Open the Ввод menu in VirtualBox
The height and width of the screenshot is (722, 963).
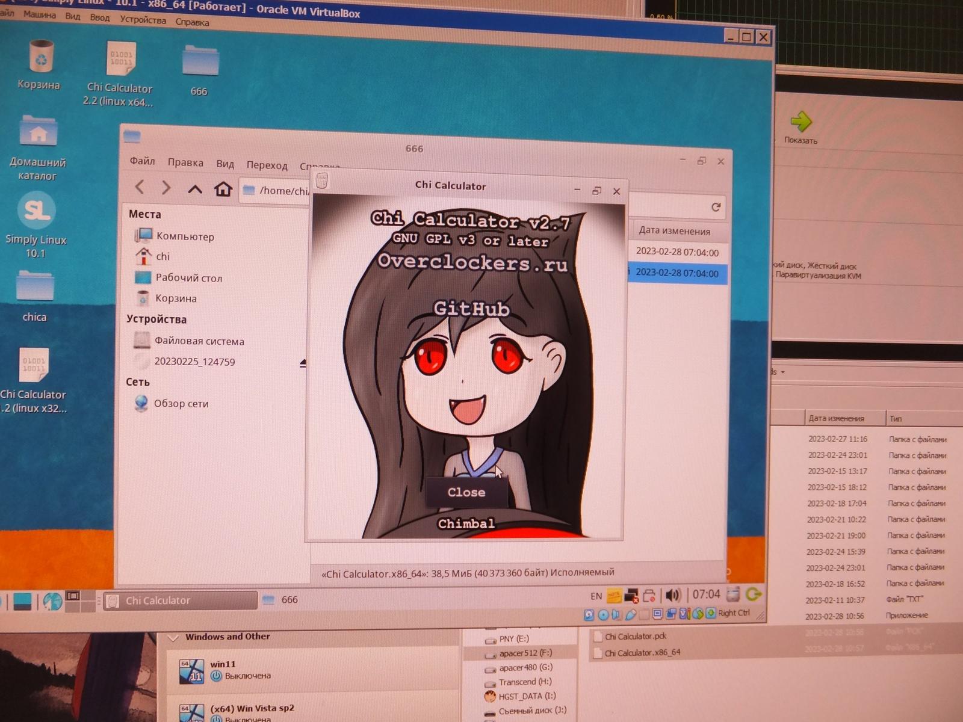100,17
